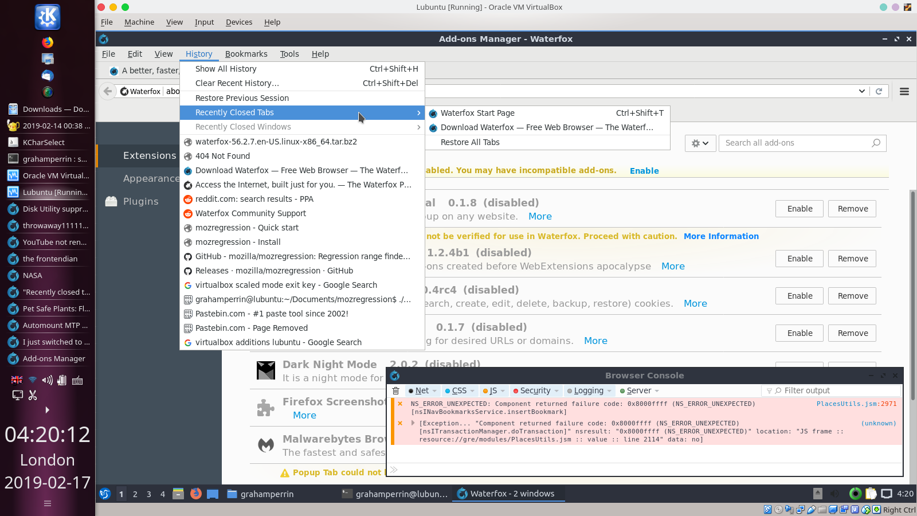
Task: Open Waterfox Community Support history entry
Action: click(x=302, y=213)
